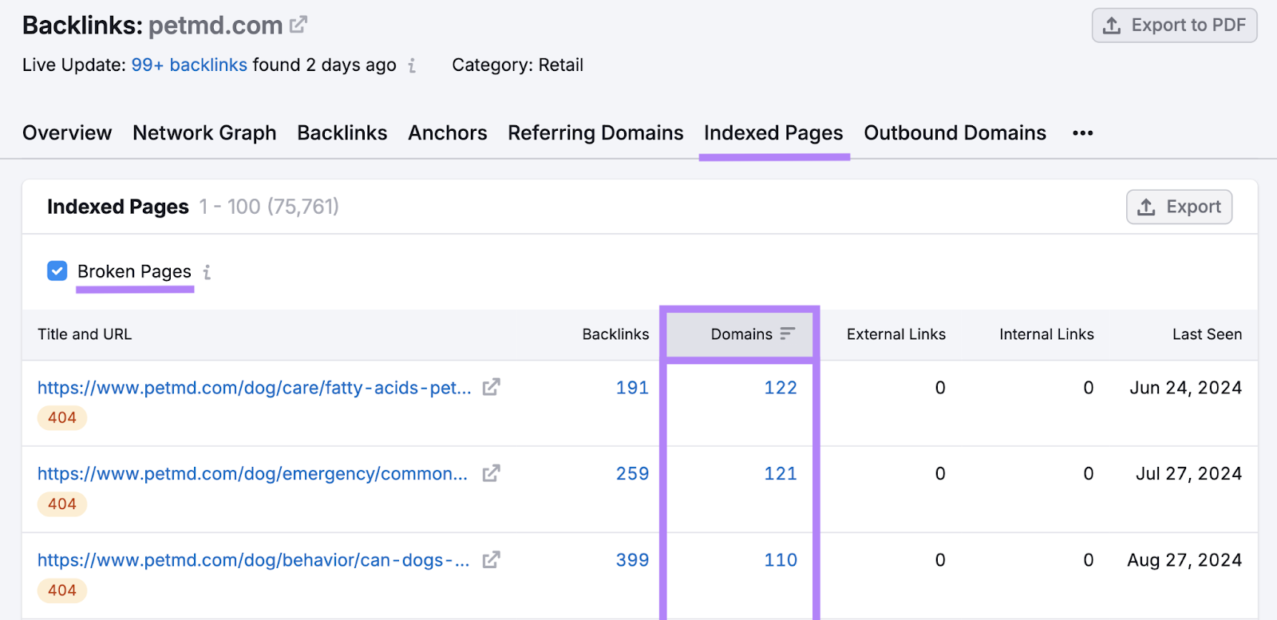Sort by the Last Seen column header
Screen dimensions: 1277x620
1207,334
